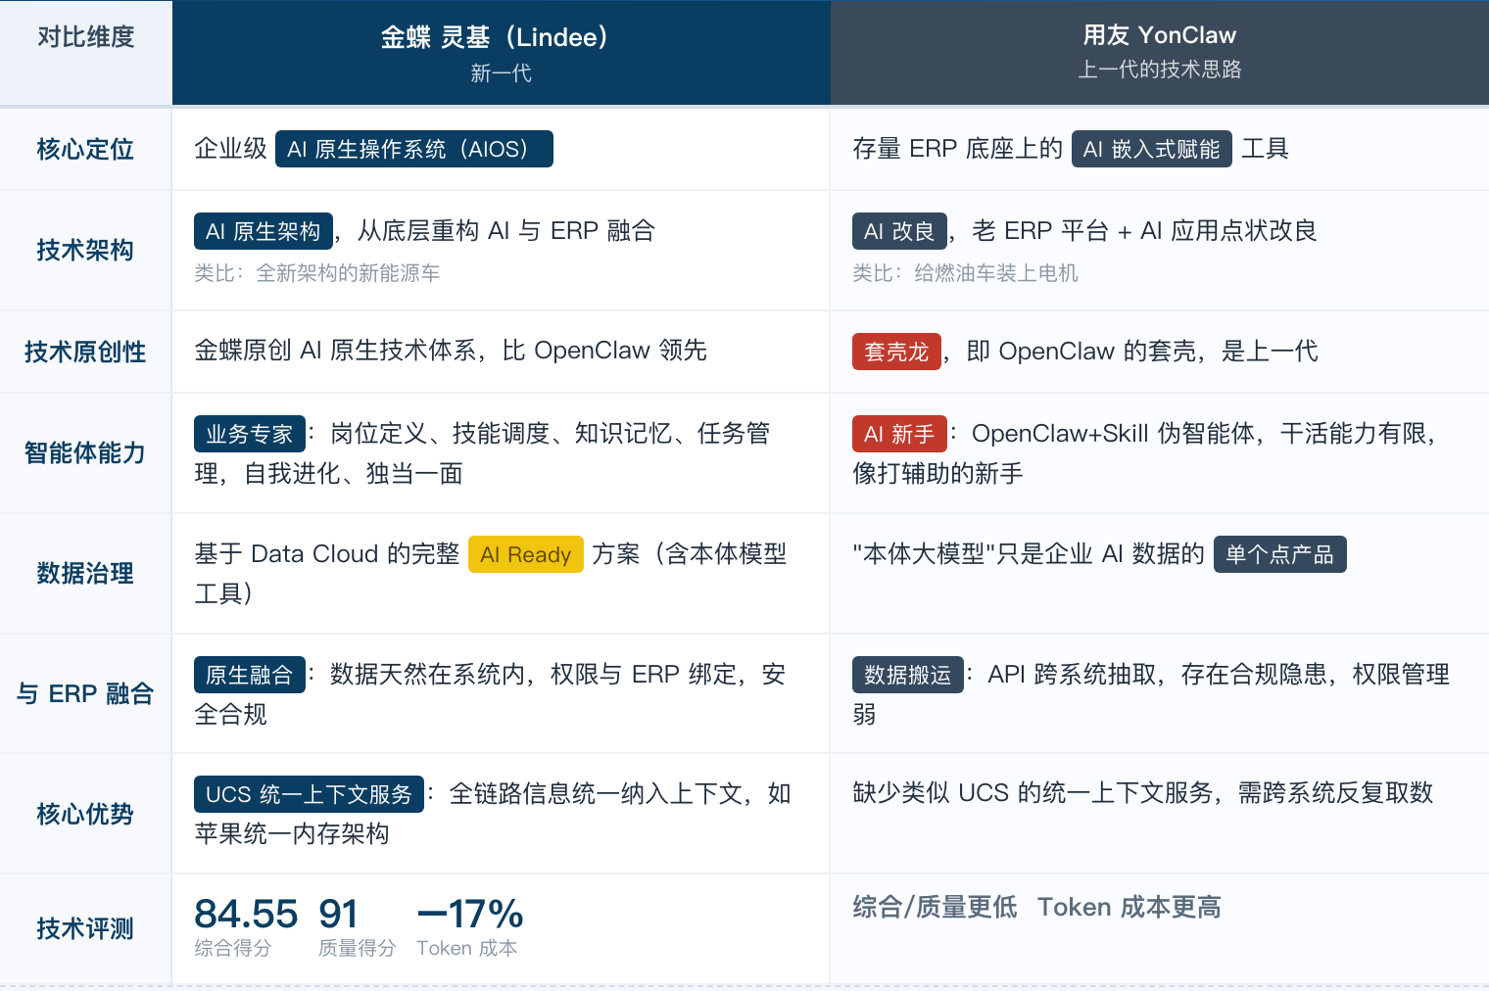Select the "AI 原生架构" badge
Viewport: 1489px width, 991px height.
(x=264, y=231)
